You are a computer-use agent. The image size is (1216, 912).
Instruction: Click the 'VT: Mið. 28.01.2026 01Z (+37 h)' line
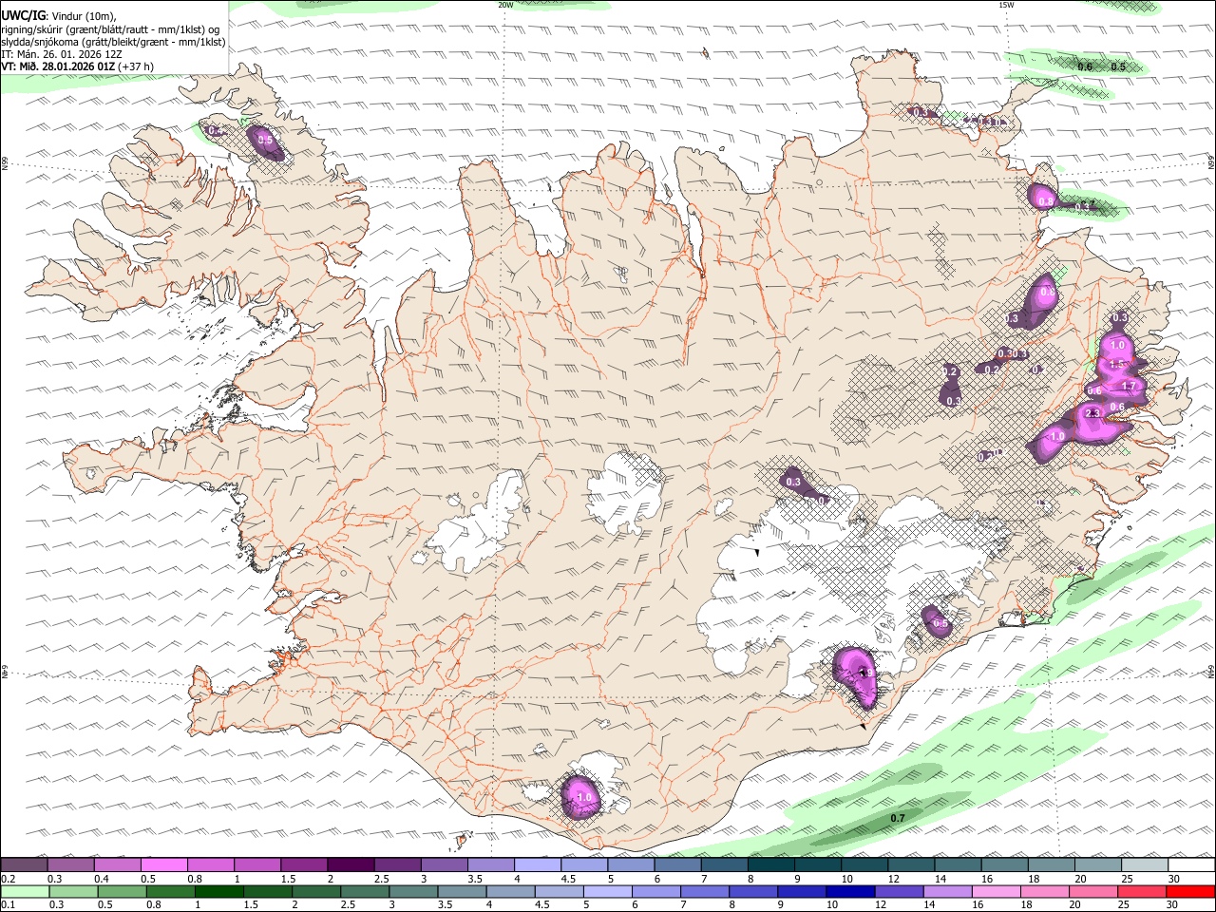coord(78,66)
